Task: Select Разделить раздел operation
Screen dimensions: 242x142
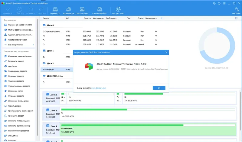Action: tap(14, 61)
